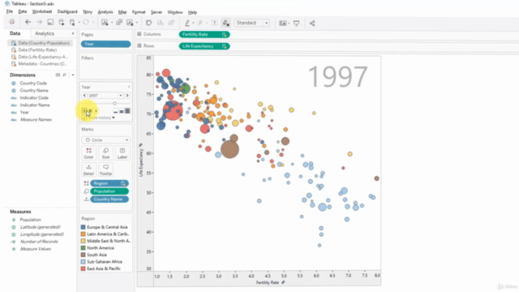Open the Map menu
This screenshot has height=292, width=519.
122,12
